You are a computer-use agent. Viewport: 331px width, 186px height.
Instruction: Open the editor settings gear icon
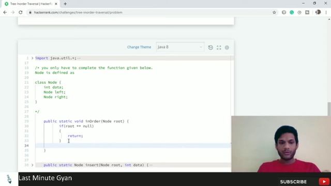(x=227, y=48)
